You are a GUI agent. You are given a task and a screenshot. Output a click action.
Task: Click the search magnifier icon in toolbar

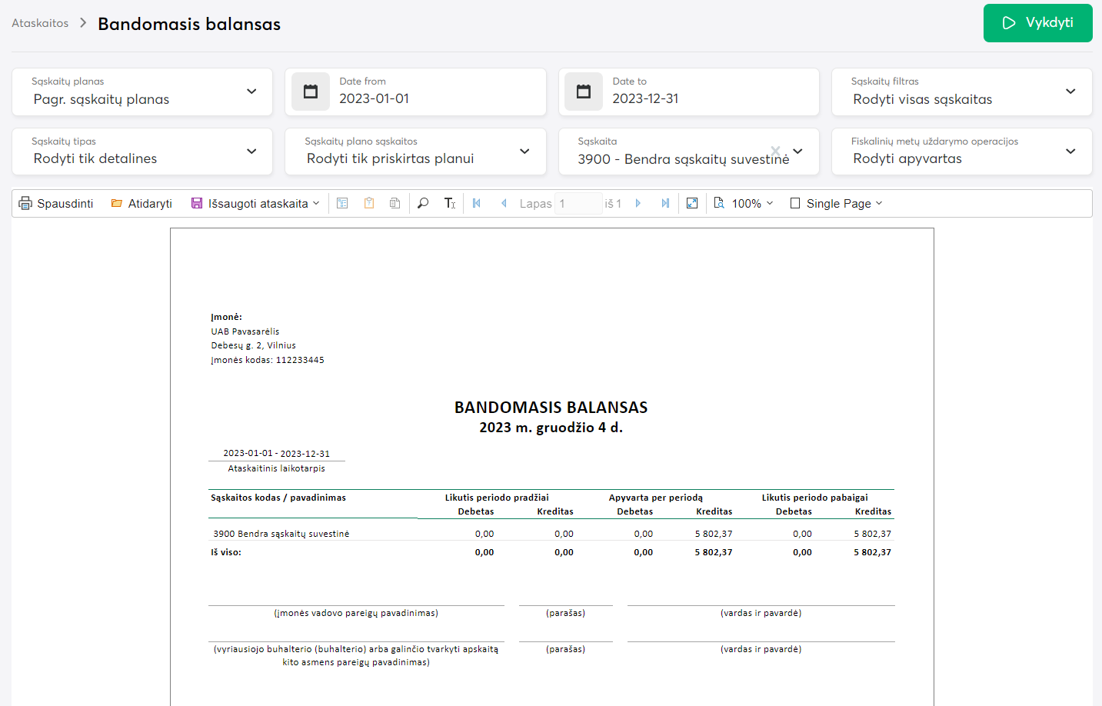[x=423, y=204]
